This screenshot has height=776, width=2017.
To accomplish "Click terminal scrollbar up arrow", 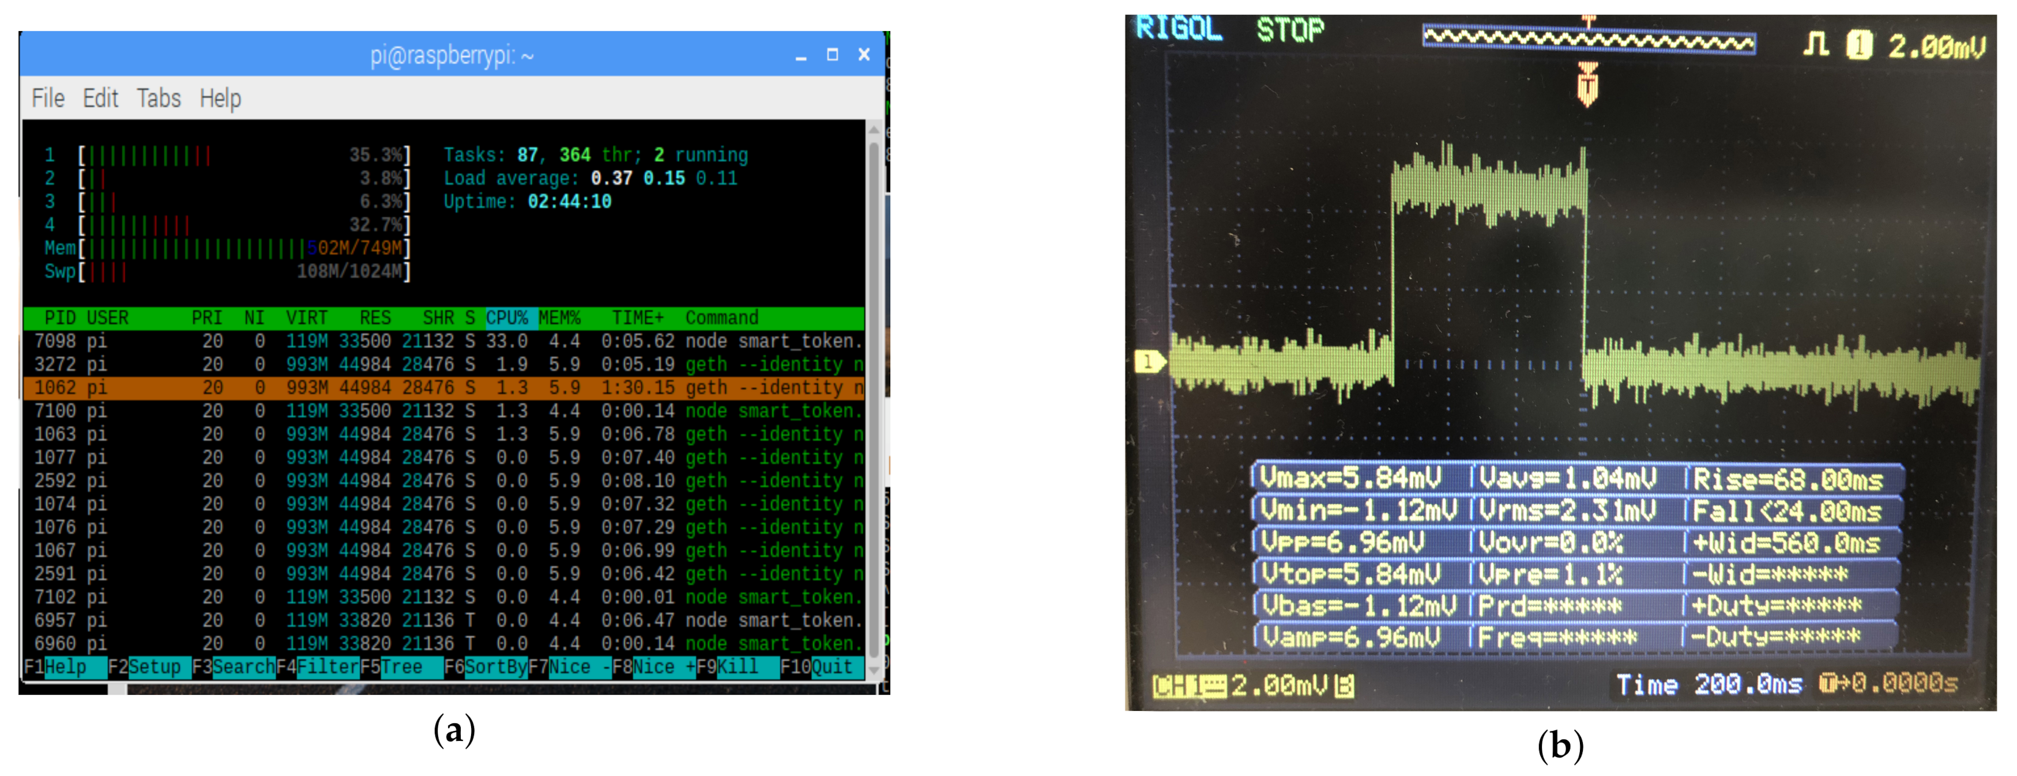I will [x=874, y=130].
